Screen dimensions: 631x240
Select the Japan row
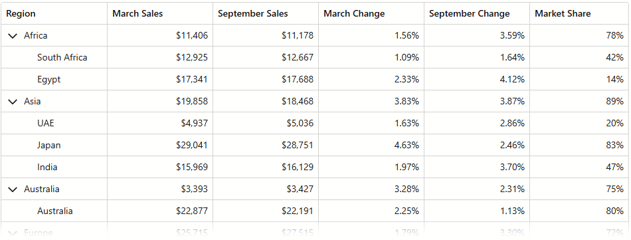(x=315, y=145)
